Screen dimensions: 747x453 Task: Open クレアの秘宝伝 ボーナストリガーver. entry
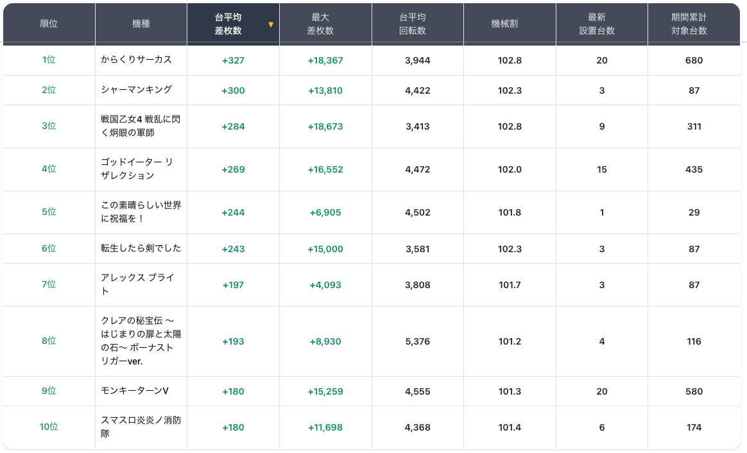[141, 341]
